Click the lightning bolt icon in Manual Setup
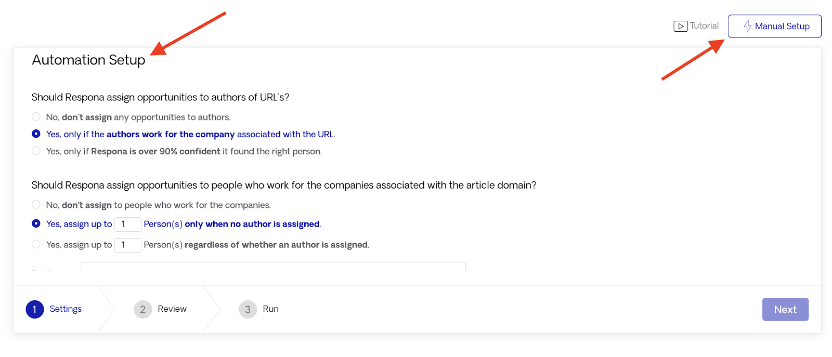This screenshot has width=832, height=357. tap(747, 26)
